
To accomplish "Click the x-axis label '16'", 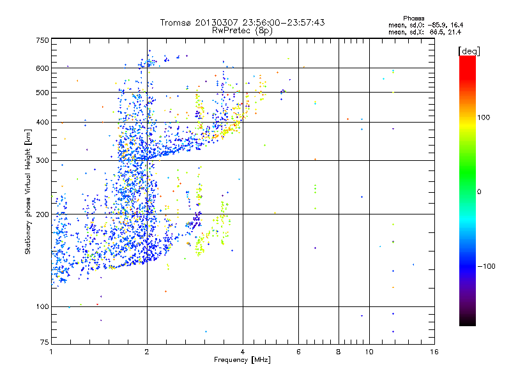I will click(434, 352).
